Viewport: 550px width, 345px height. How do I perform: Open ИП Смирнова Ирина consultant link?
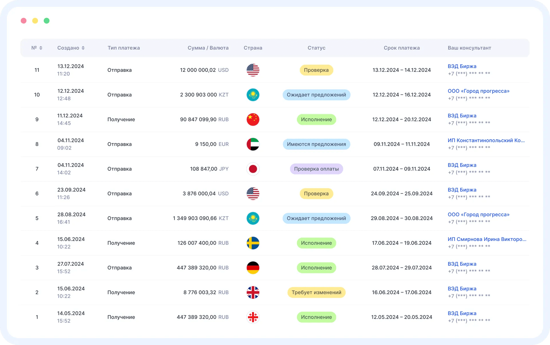point(487,239)
